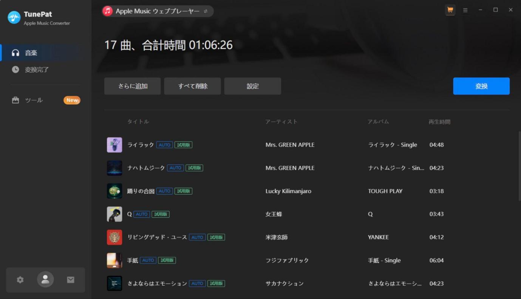Click the リビングデッド・ユース album thumbnail
Viewport: 521px width, 299px height.
114,237
